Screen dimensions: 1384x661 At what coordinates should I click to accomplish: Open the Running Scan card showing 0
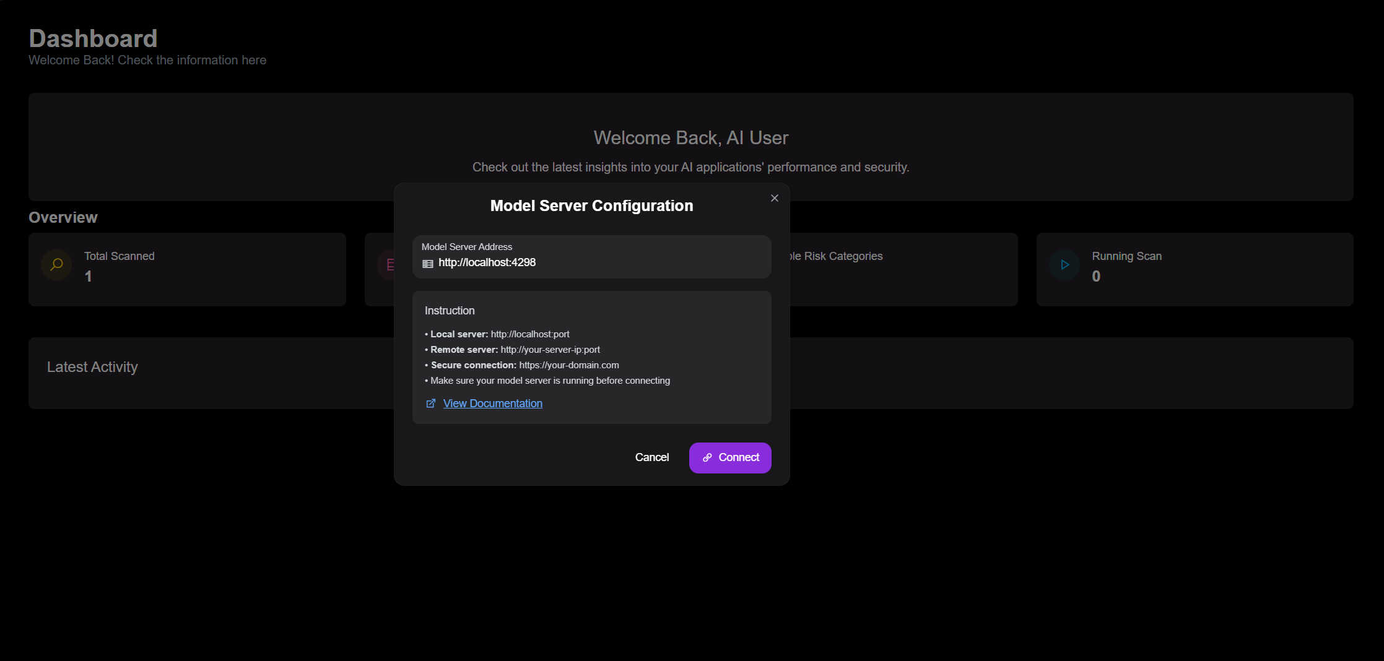click(x=1195, y=269)
